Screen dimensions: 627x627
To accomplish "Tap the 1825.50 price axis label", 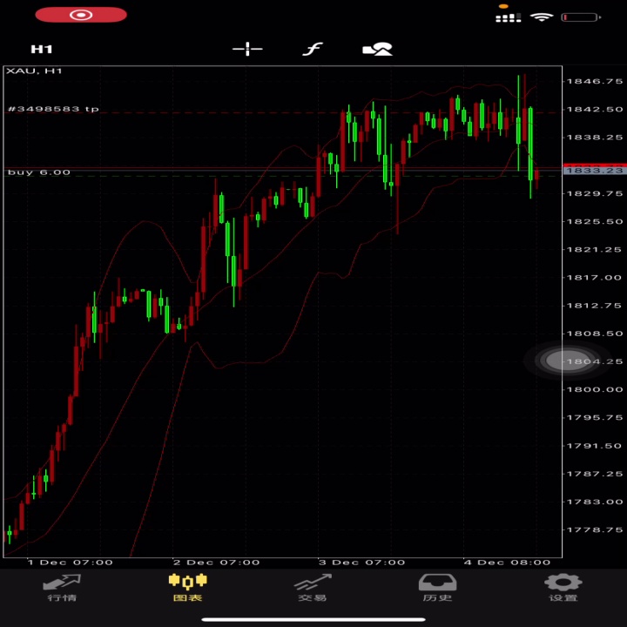I will point(595,221).
